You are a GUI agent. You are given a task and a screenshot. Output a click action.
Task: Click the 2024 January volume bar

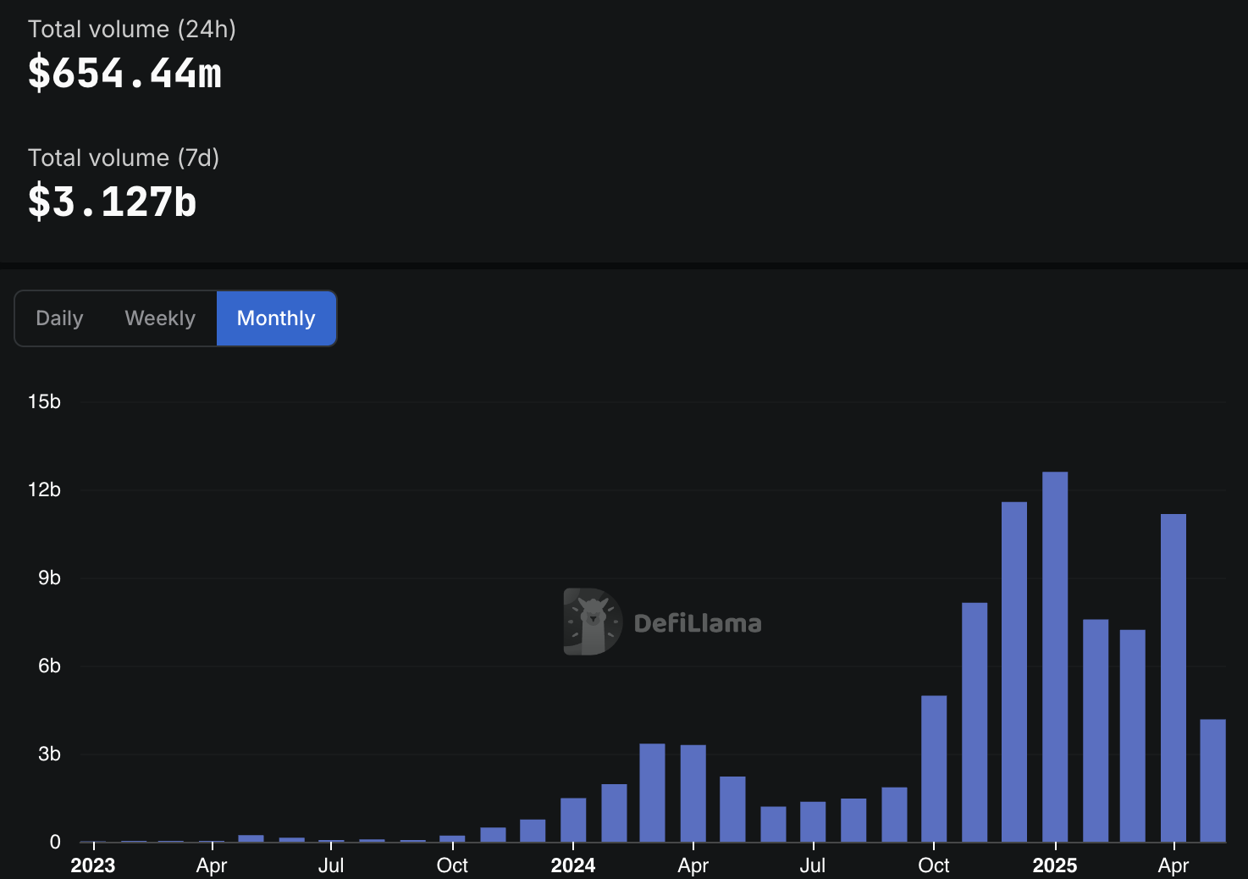573,820
